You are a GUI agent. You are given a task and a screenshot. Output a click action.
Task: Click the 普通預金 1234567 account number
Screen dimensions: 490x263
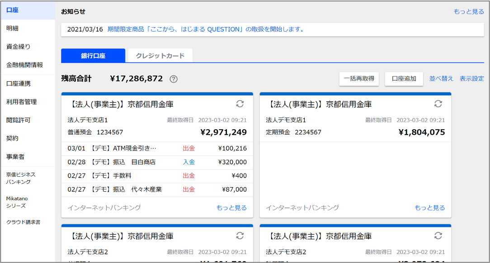110,132
